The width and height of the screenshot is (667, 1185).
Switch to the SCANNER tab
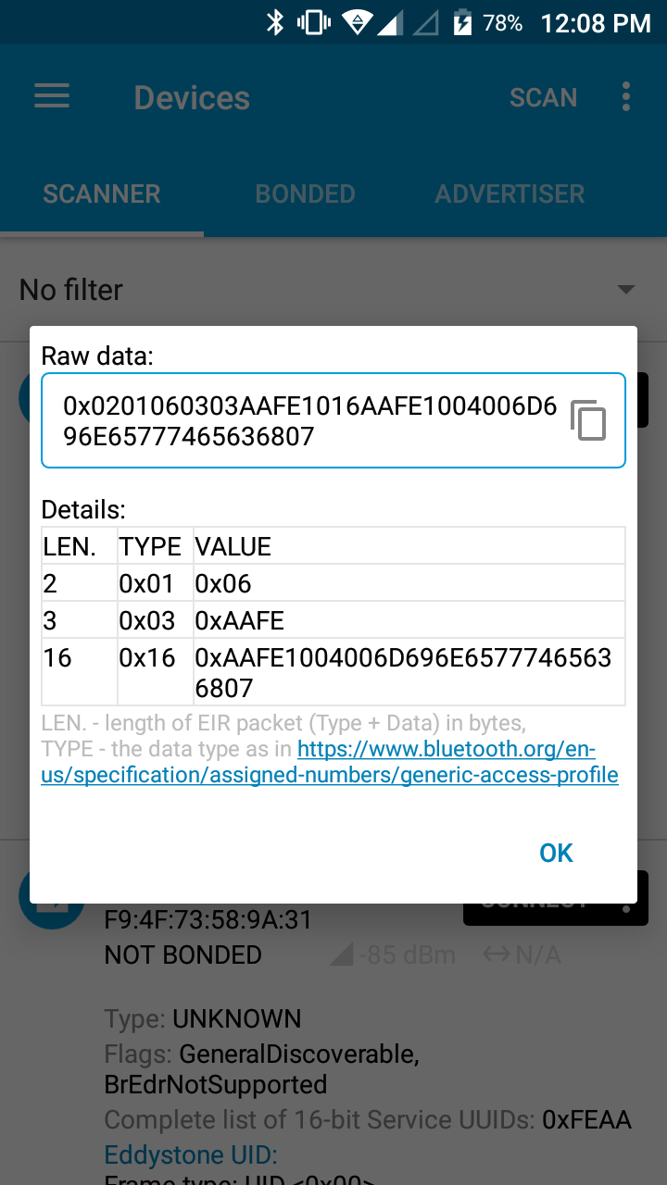pos(102,194)
